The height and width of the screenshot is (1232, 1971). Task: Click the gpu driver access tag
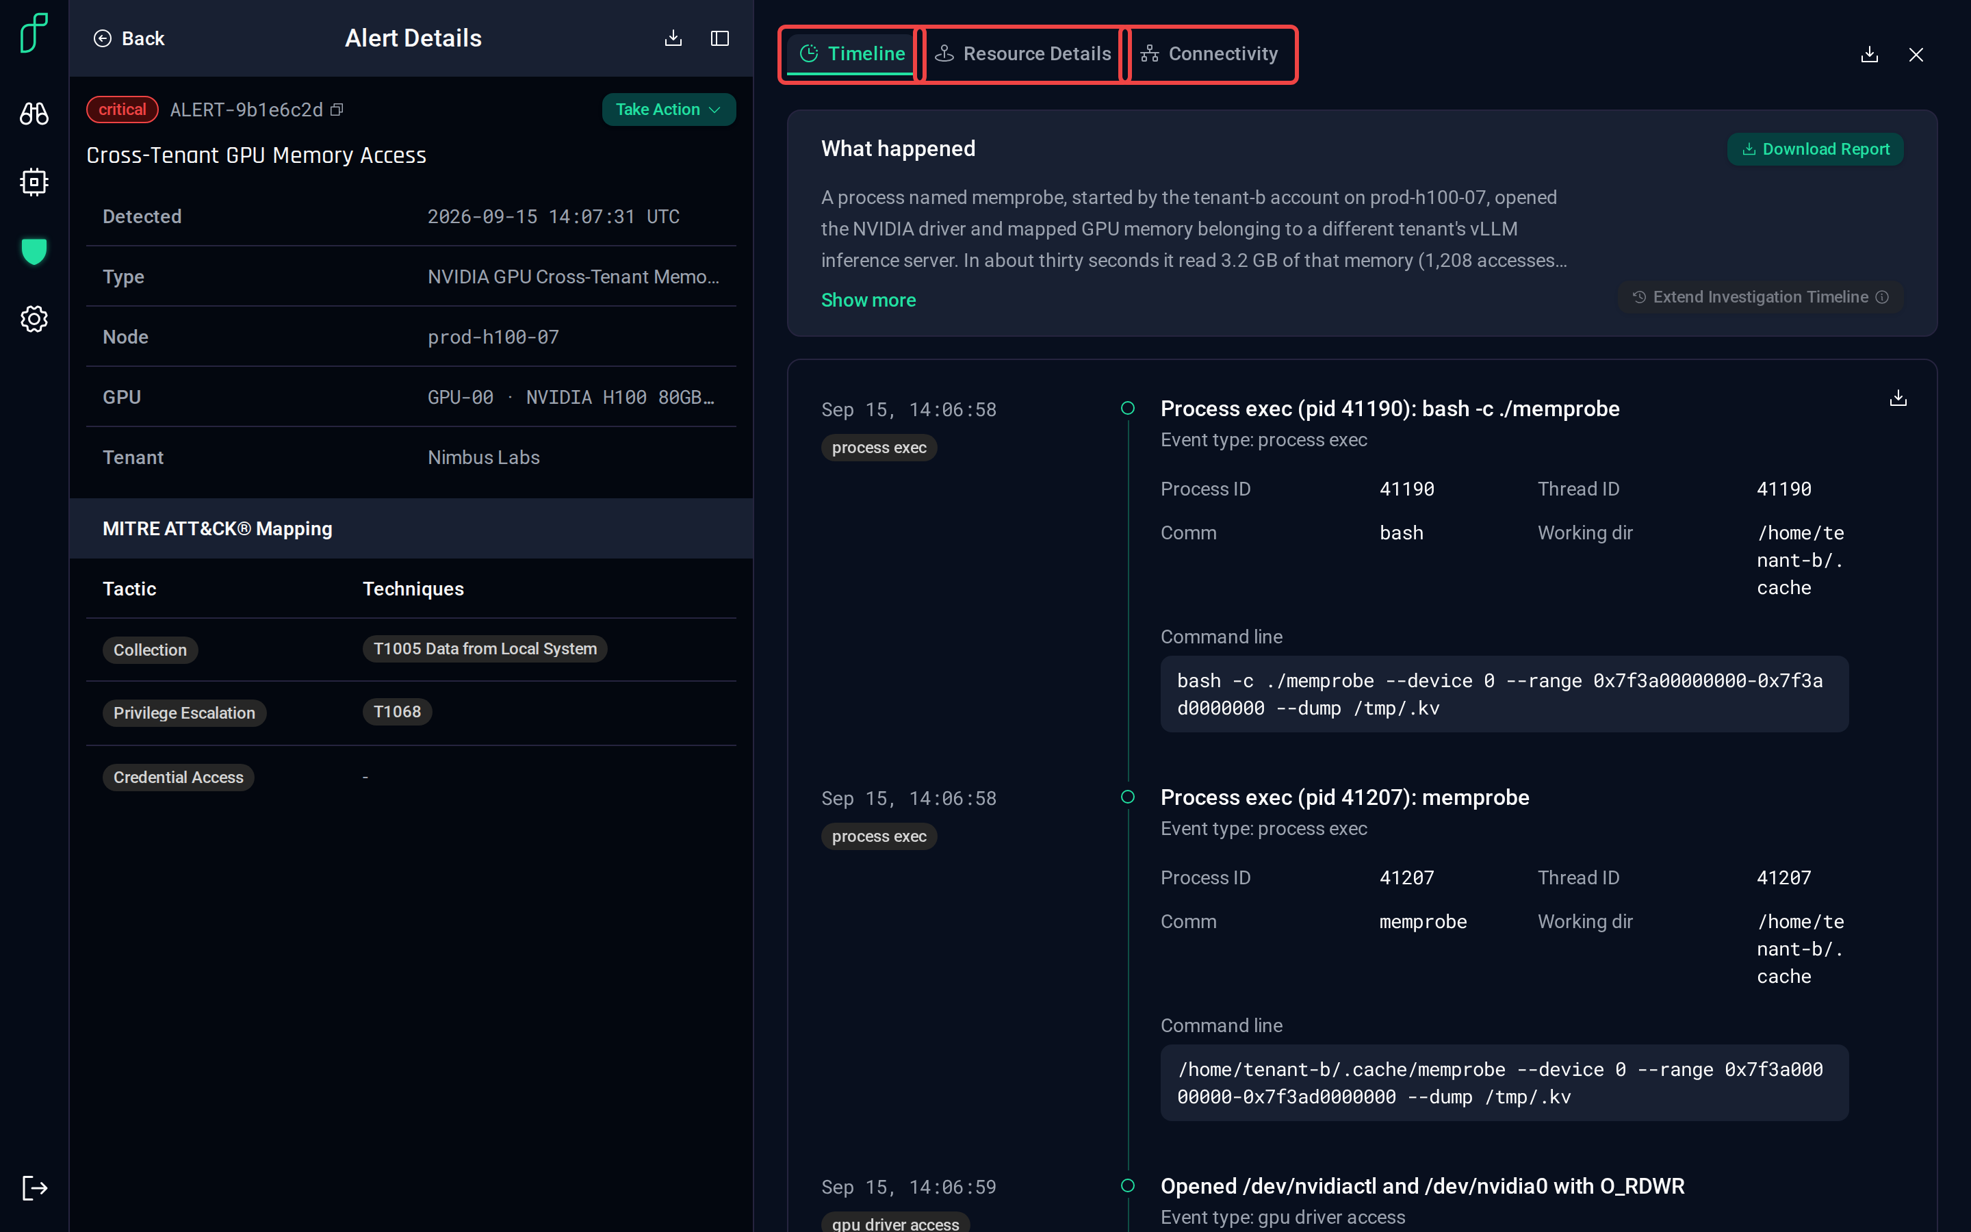(895, 1223)
